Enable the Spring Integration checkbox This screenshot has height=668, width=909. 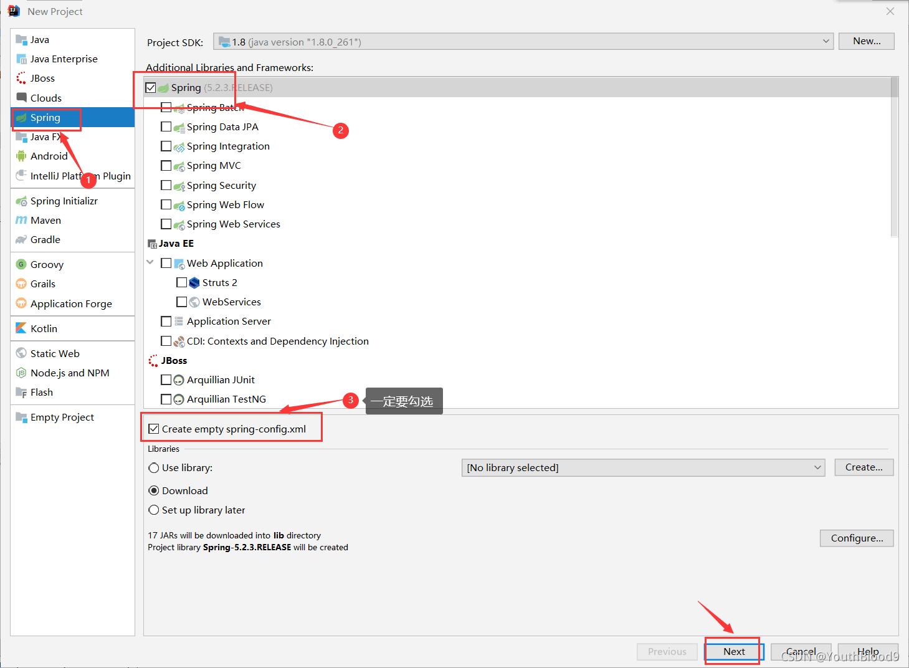coord(166,146)
